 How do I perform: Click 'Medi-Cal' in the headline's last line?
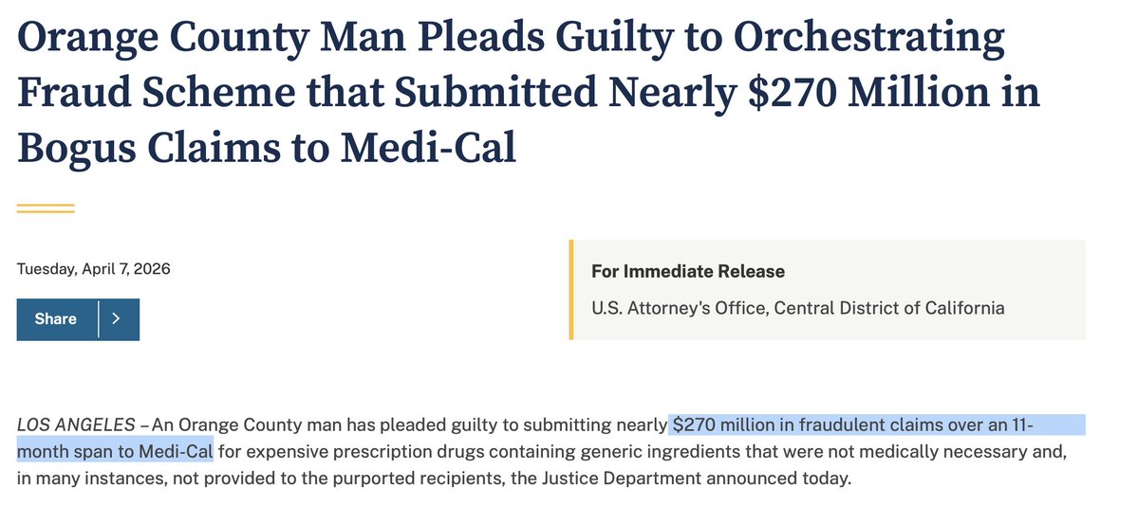(x=429, y=147)
